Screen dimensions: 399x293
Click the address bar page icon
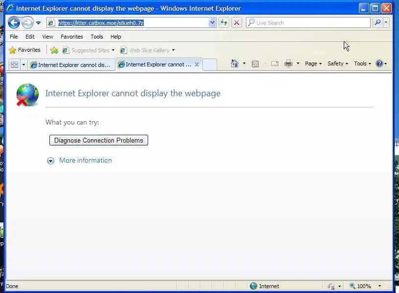(x=51, y=23)
